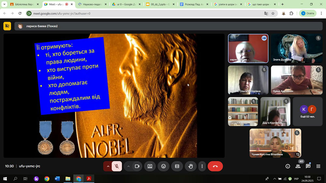Open meeting details info icon
The image size is (326, 183).
(288, 166)
